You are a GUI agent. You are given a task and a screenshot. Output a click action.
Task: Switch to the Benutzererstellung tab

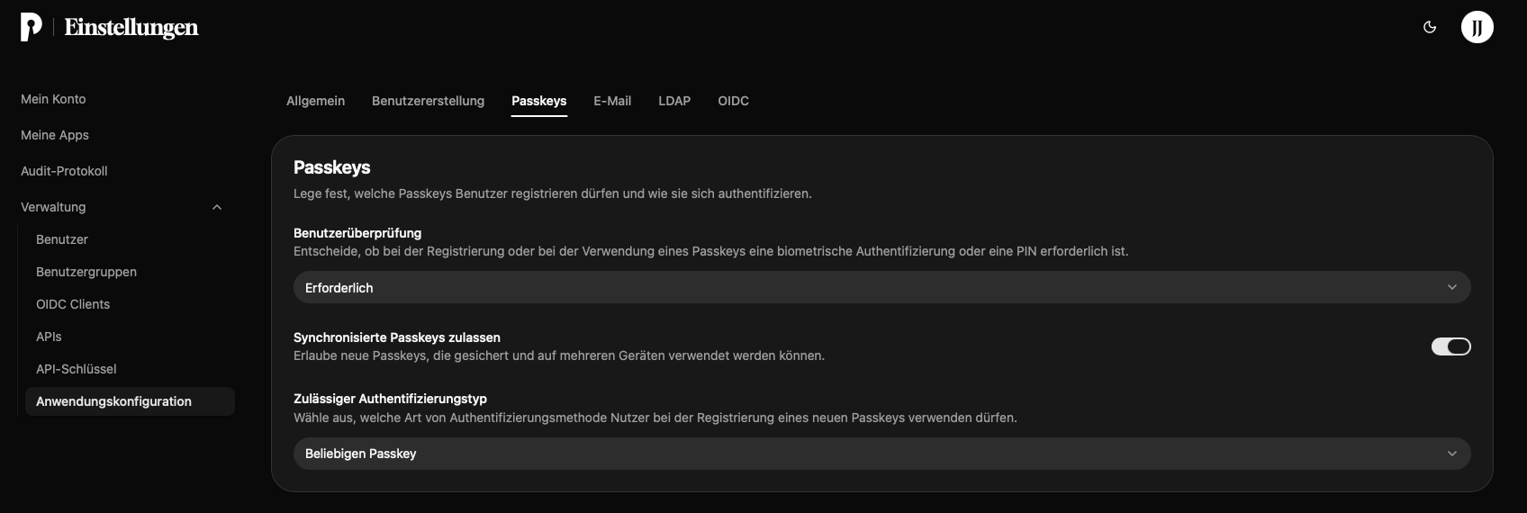tap(428, 101)
